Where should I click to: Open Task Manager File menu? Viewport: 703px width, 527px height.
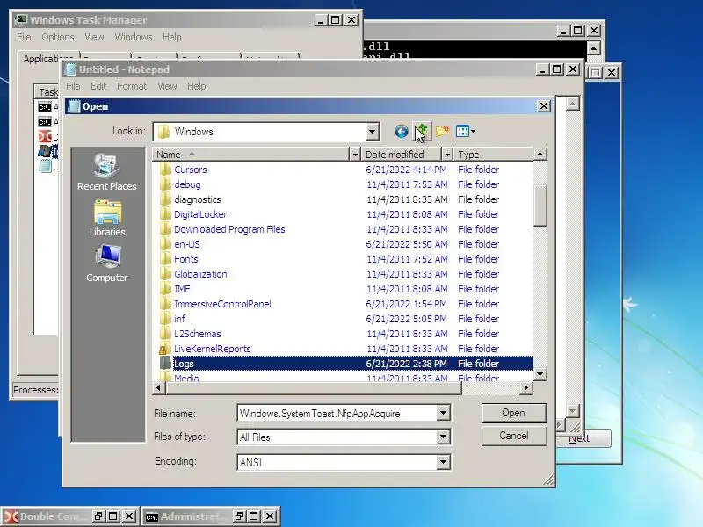(x=24, y=37)
